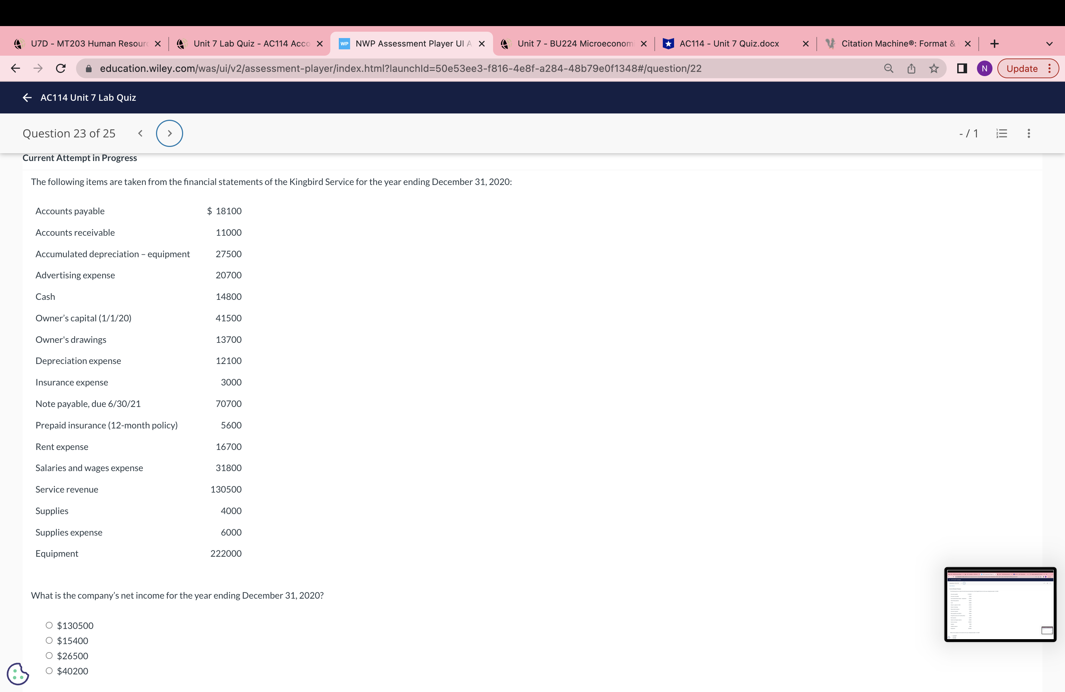Select the $40200 answer option
The width and height of the screenshot is (1065, 692).
(49, 670)
